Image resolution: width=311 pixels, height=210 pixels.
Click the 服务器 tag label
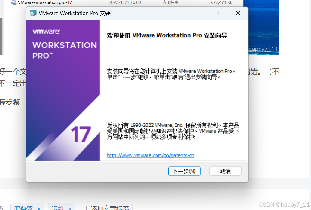(x=24, y=208)
